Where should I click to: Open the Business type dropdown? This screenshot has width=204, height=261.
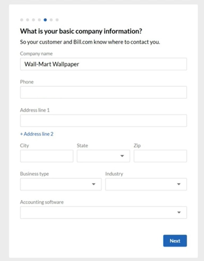pyautogui.click(x=61, y=184)
